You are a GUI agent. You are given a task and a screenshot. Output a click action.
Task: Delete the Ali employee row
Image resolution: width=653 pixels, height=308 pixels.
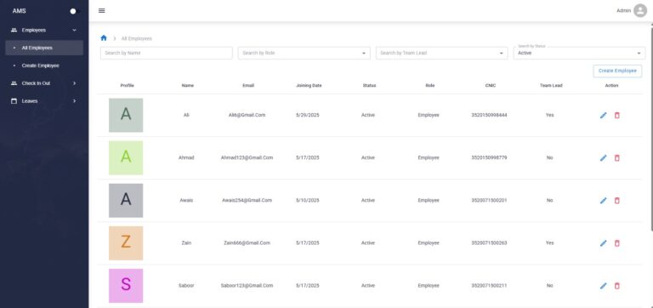617,116
